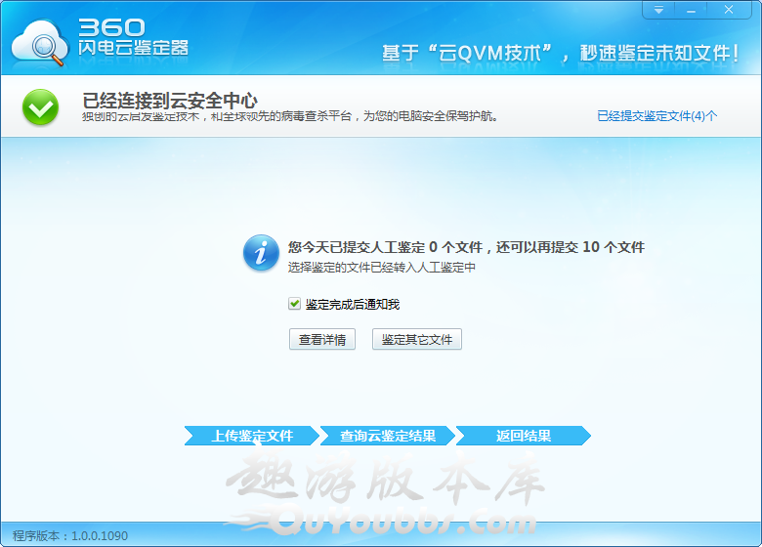Viewport: 762px width, 547px height.
Task: Click the 鉴定其它文件 button
Action: point(417,339)
